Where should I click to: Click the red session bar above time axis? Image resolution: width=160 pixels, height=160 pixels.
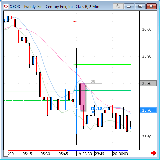37,150
